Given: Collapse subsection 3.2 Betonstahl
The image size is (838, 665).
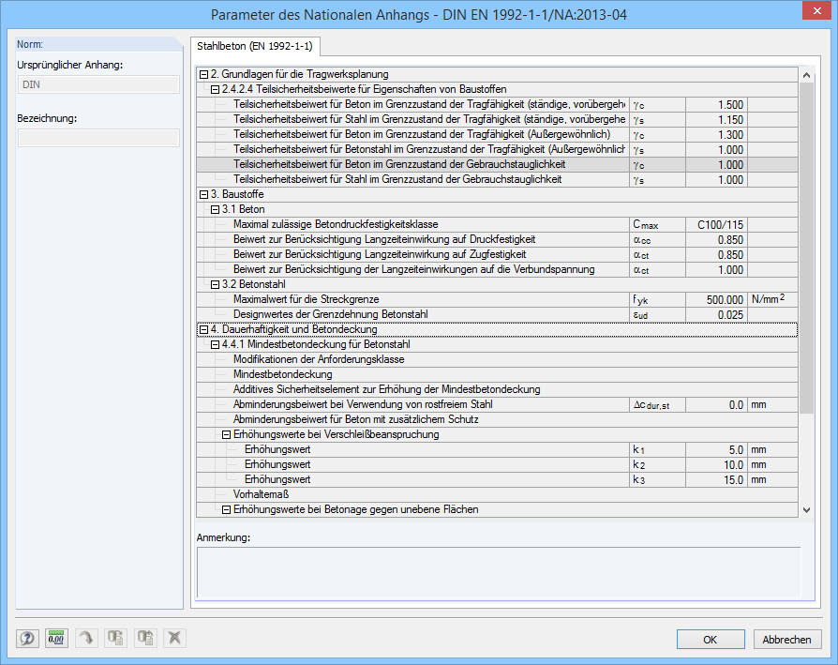Looking at the screenshot, I should (x=213, y=283).
